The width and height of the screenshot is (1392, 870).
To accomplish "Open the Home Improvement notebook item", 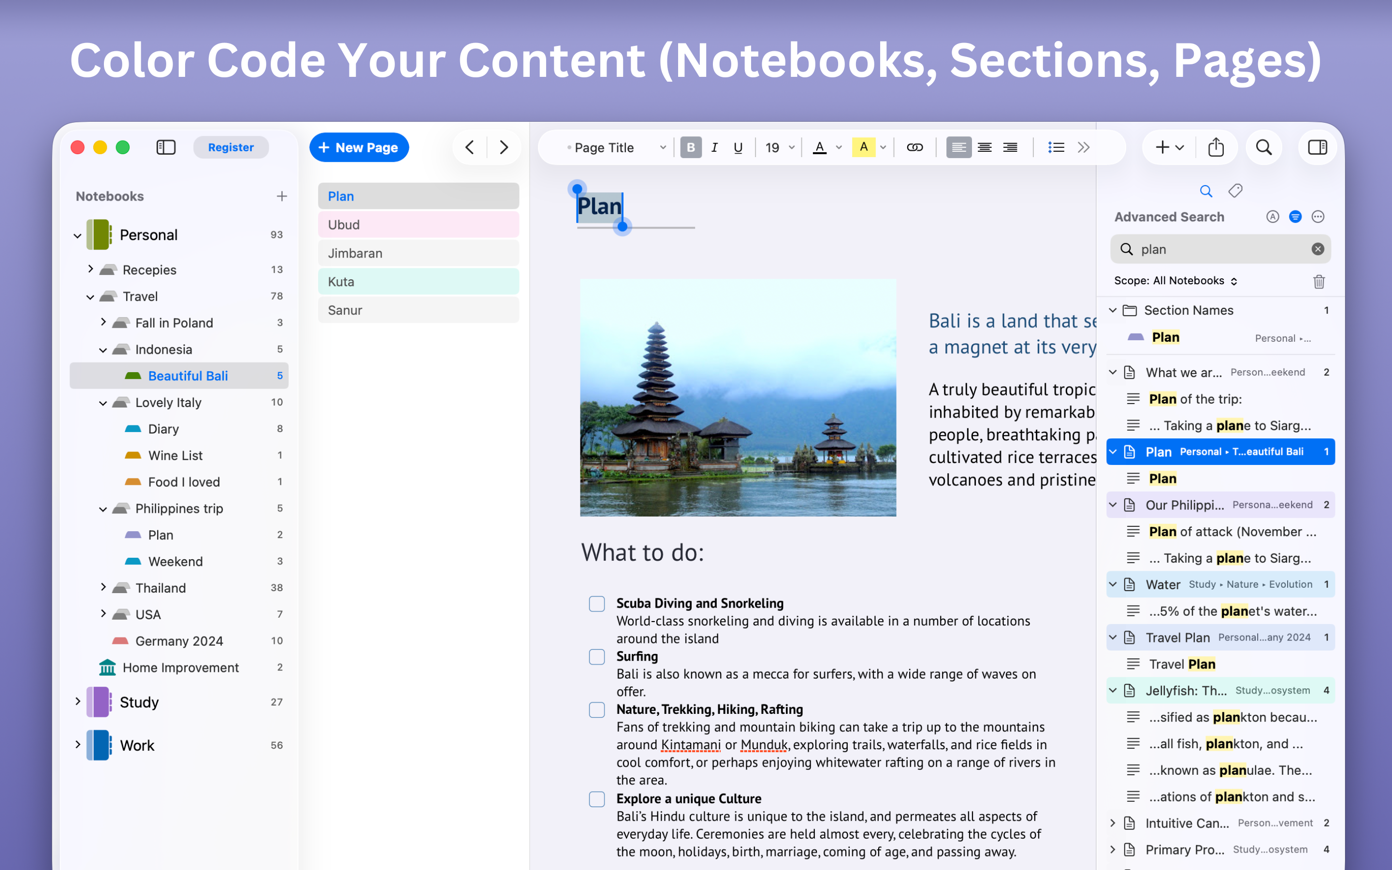I will pos(179,667).
